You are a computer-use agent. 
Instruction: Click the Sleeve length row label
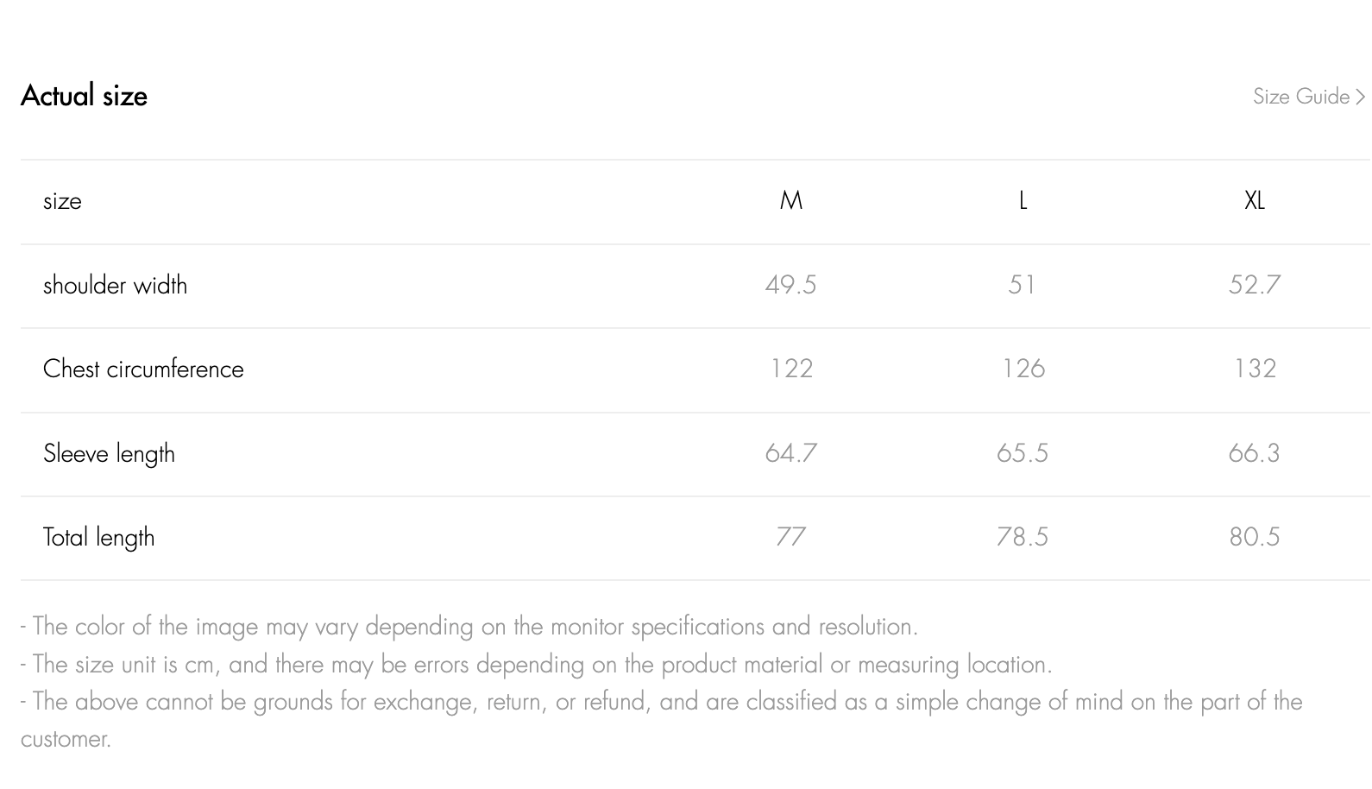[x=109, y=454]
